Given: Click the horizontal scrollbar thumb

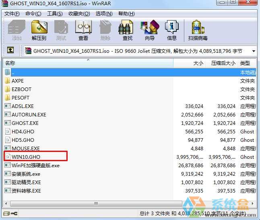Looking at the screenshot, I should pos(96,203).
